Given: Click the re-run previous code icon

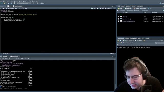Looking at the screenshot, I should point(98,8).
